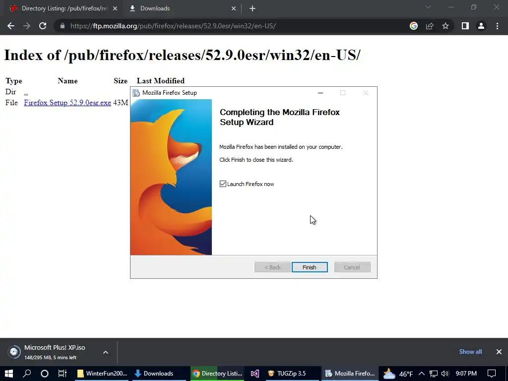Open weather widget showing 46°F

(x=398, y=374)
